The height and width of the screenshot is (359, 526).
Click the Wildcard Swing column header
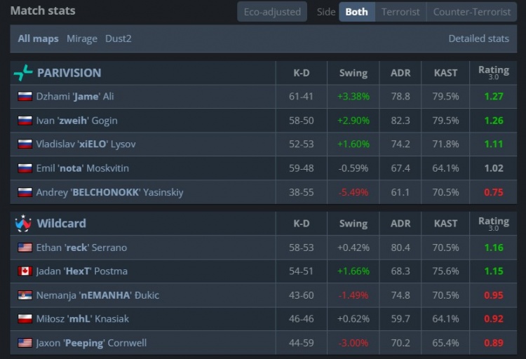pyautogui.click(x=353, y=224)
